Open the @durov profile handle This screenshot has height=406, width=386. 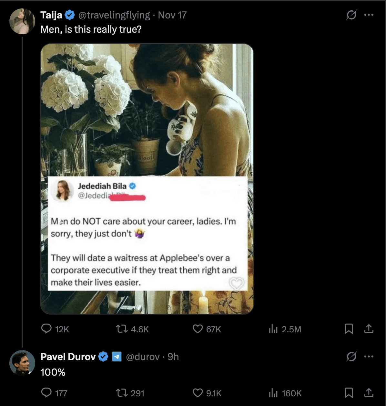coord(142,357)
